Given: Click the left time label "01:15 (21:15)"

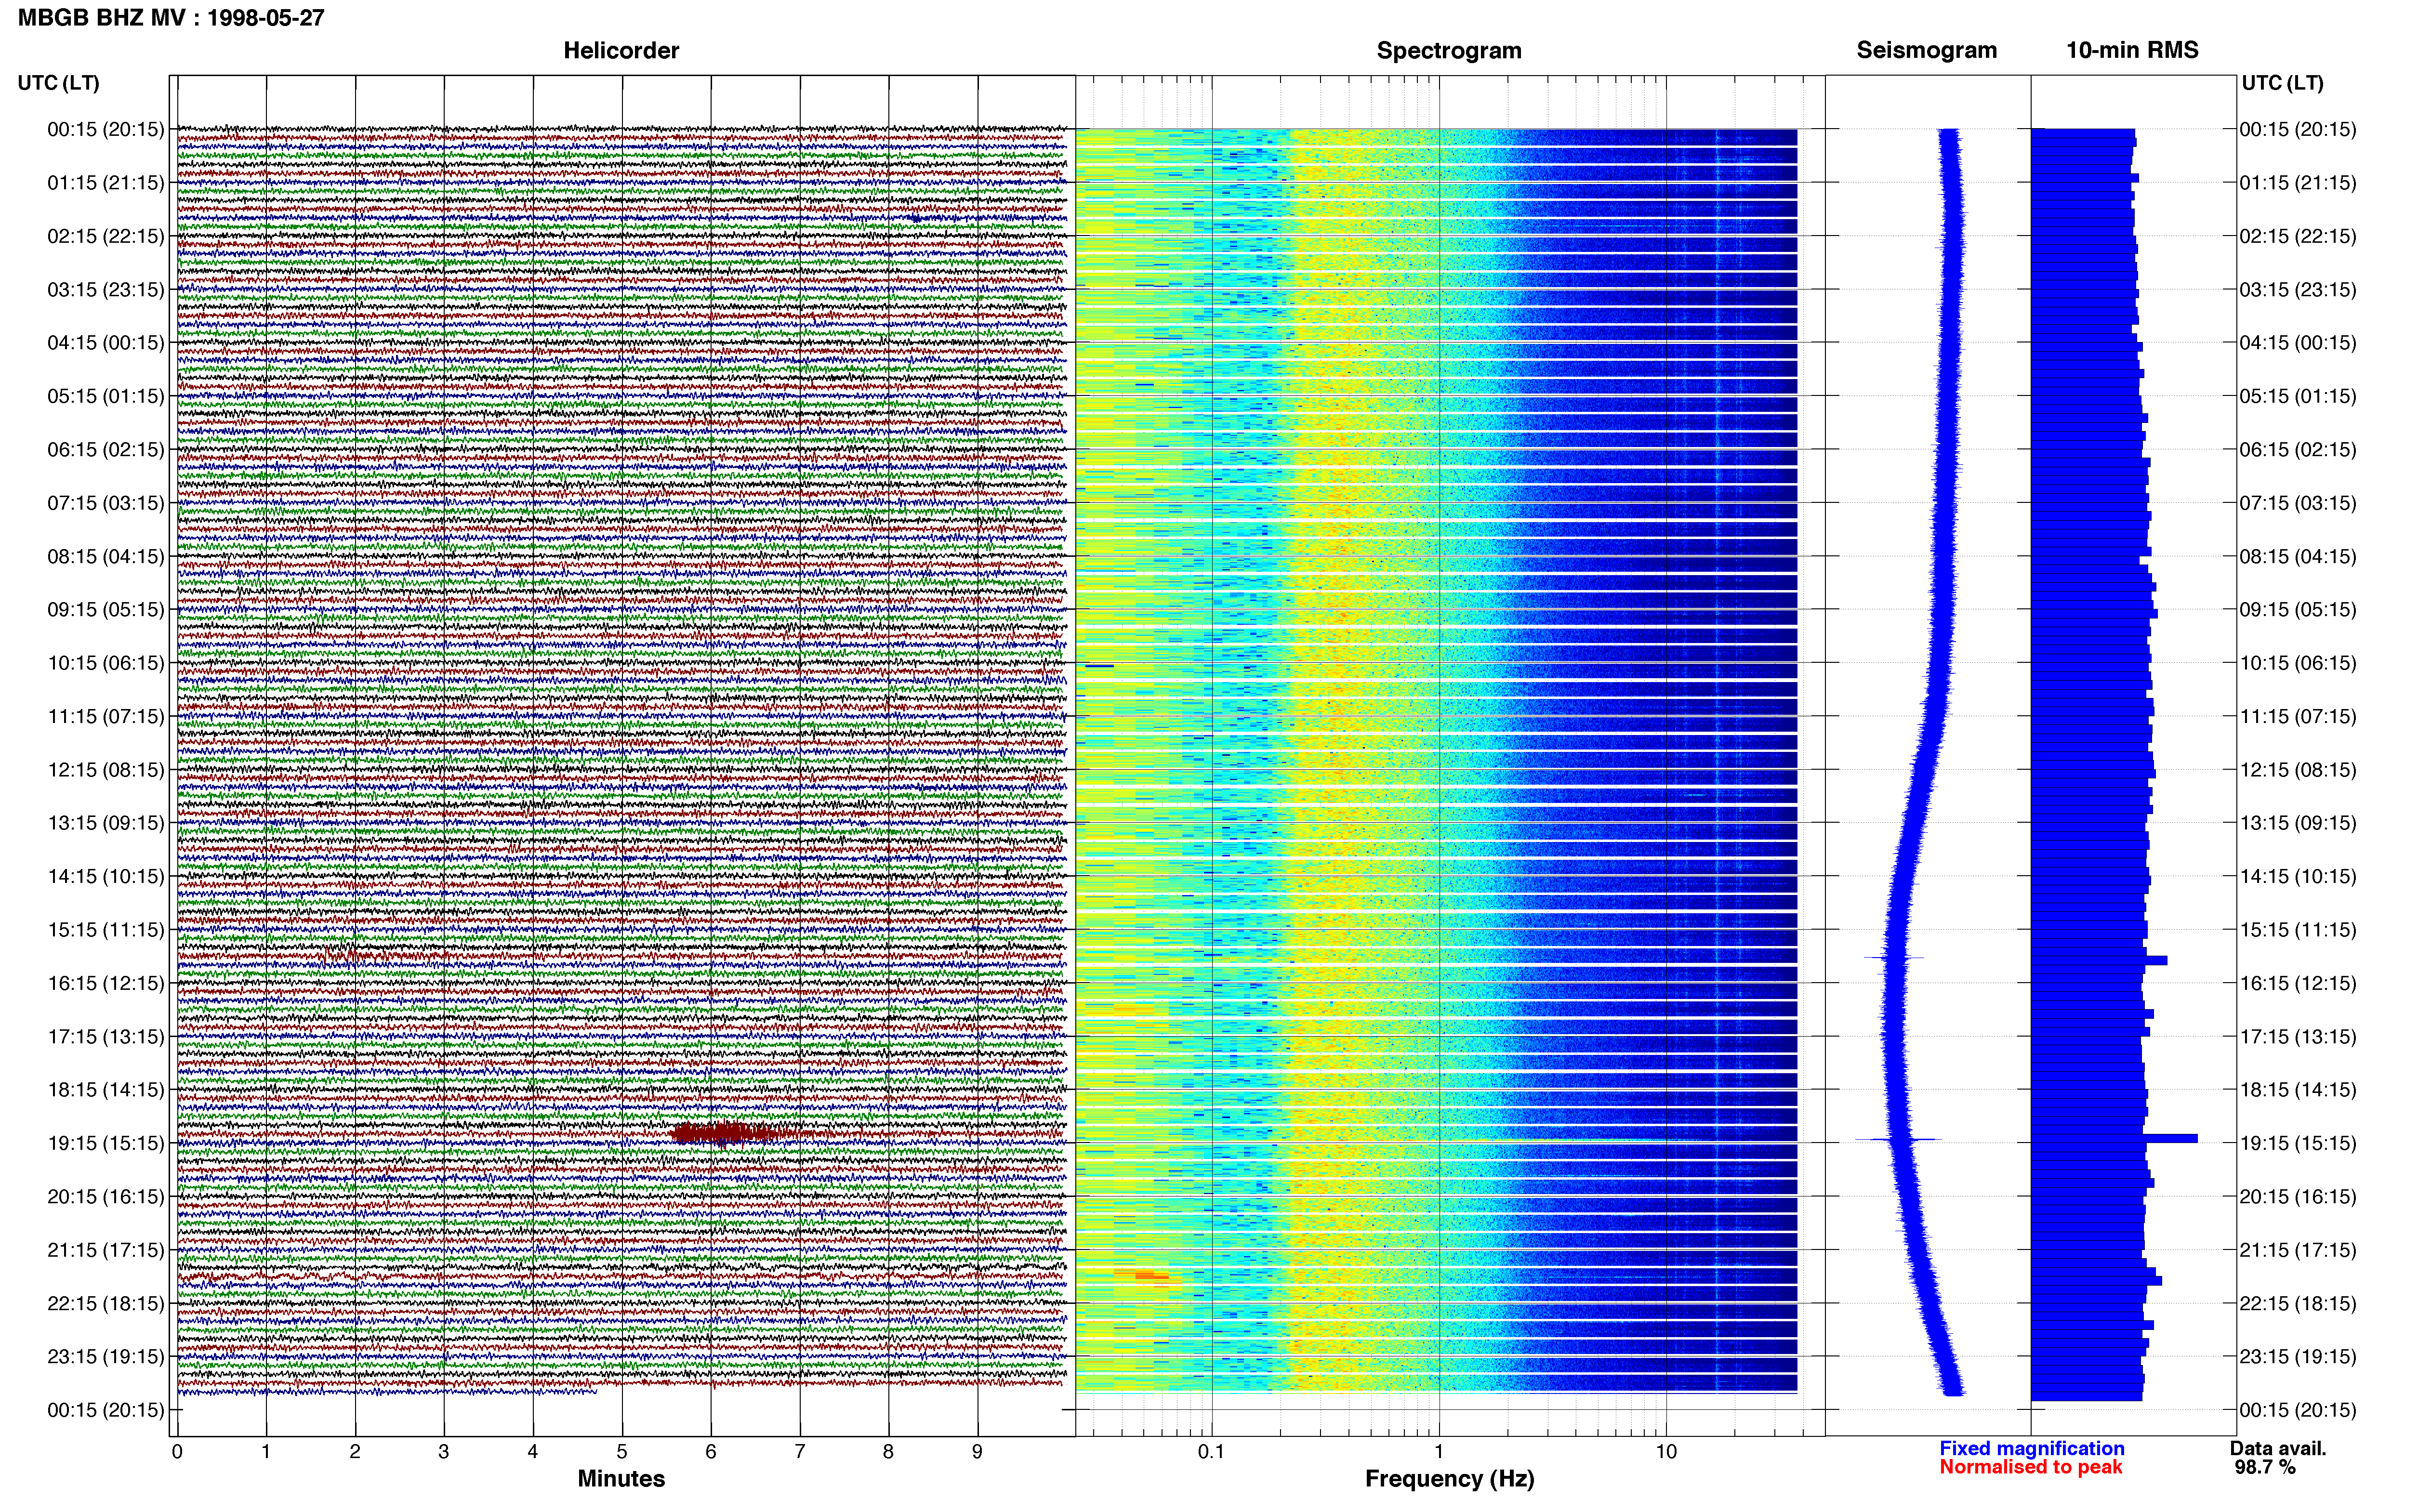Looking at the screenshot, I should (106, 183).
